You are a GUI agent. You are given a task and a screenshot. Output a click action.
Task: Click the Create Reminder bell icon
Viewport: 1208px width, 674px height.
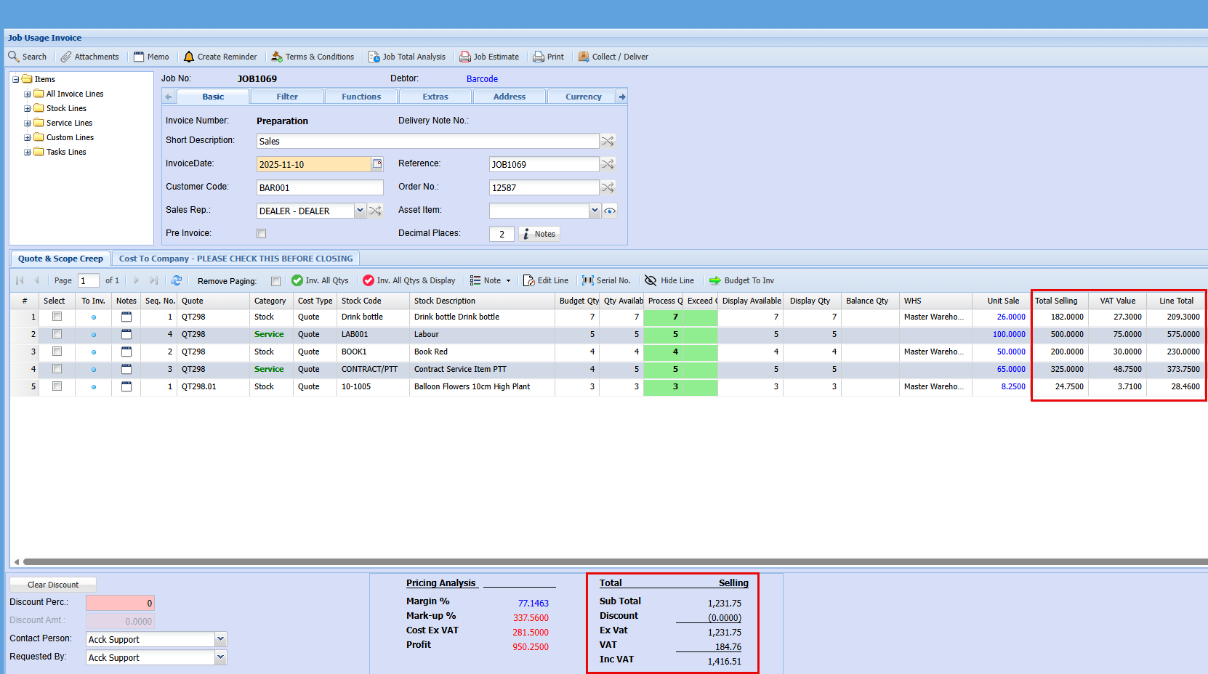point(189,57)
